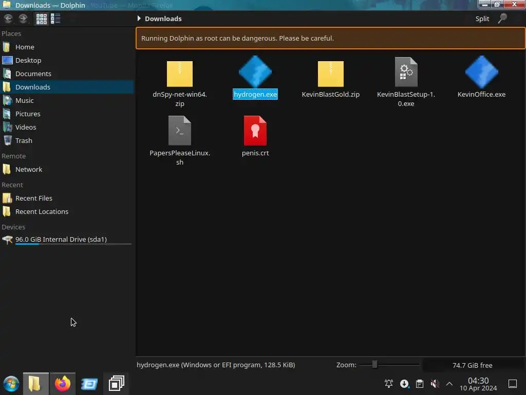Open Recent Files entry
This screenshot has height=395, width=526.
pyautogui.click(x=67, y=199)
